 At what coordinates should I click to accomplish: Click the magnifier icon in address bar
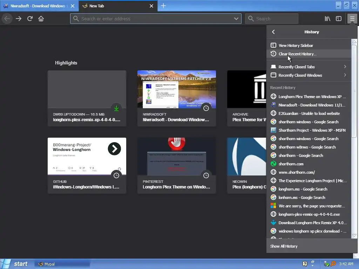[76, 19]
